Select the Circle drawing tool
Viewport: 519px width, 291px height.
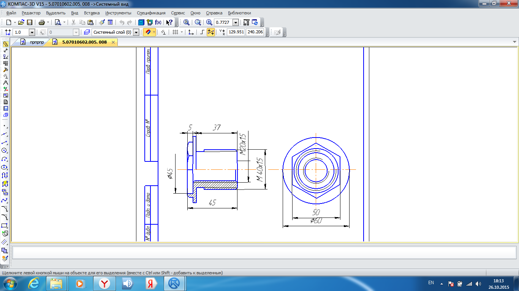coord(5,150)
